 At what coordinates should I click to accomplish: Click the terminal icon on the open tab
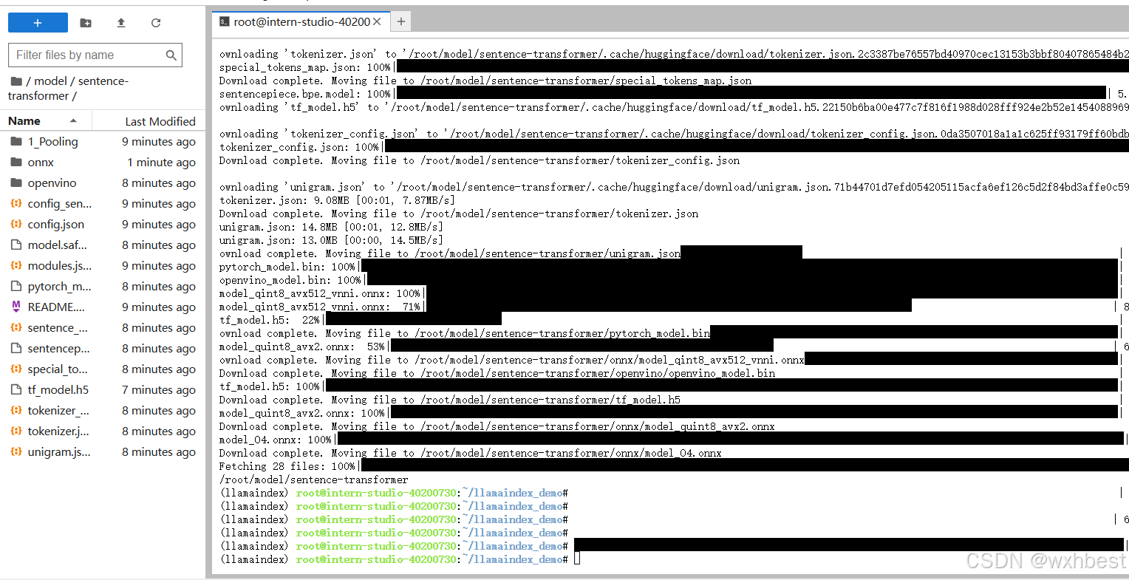(x=224, y=21)
